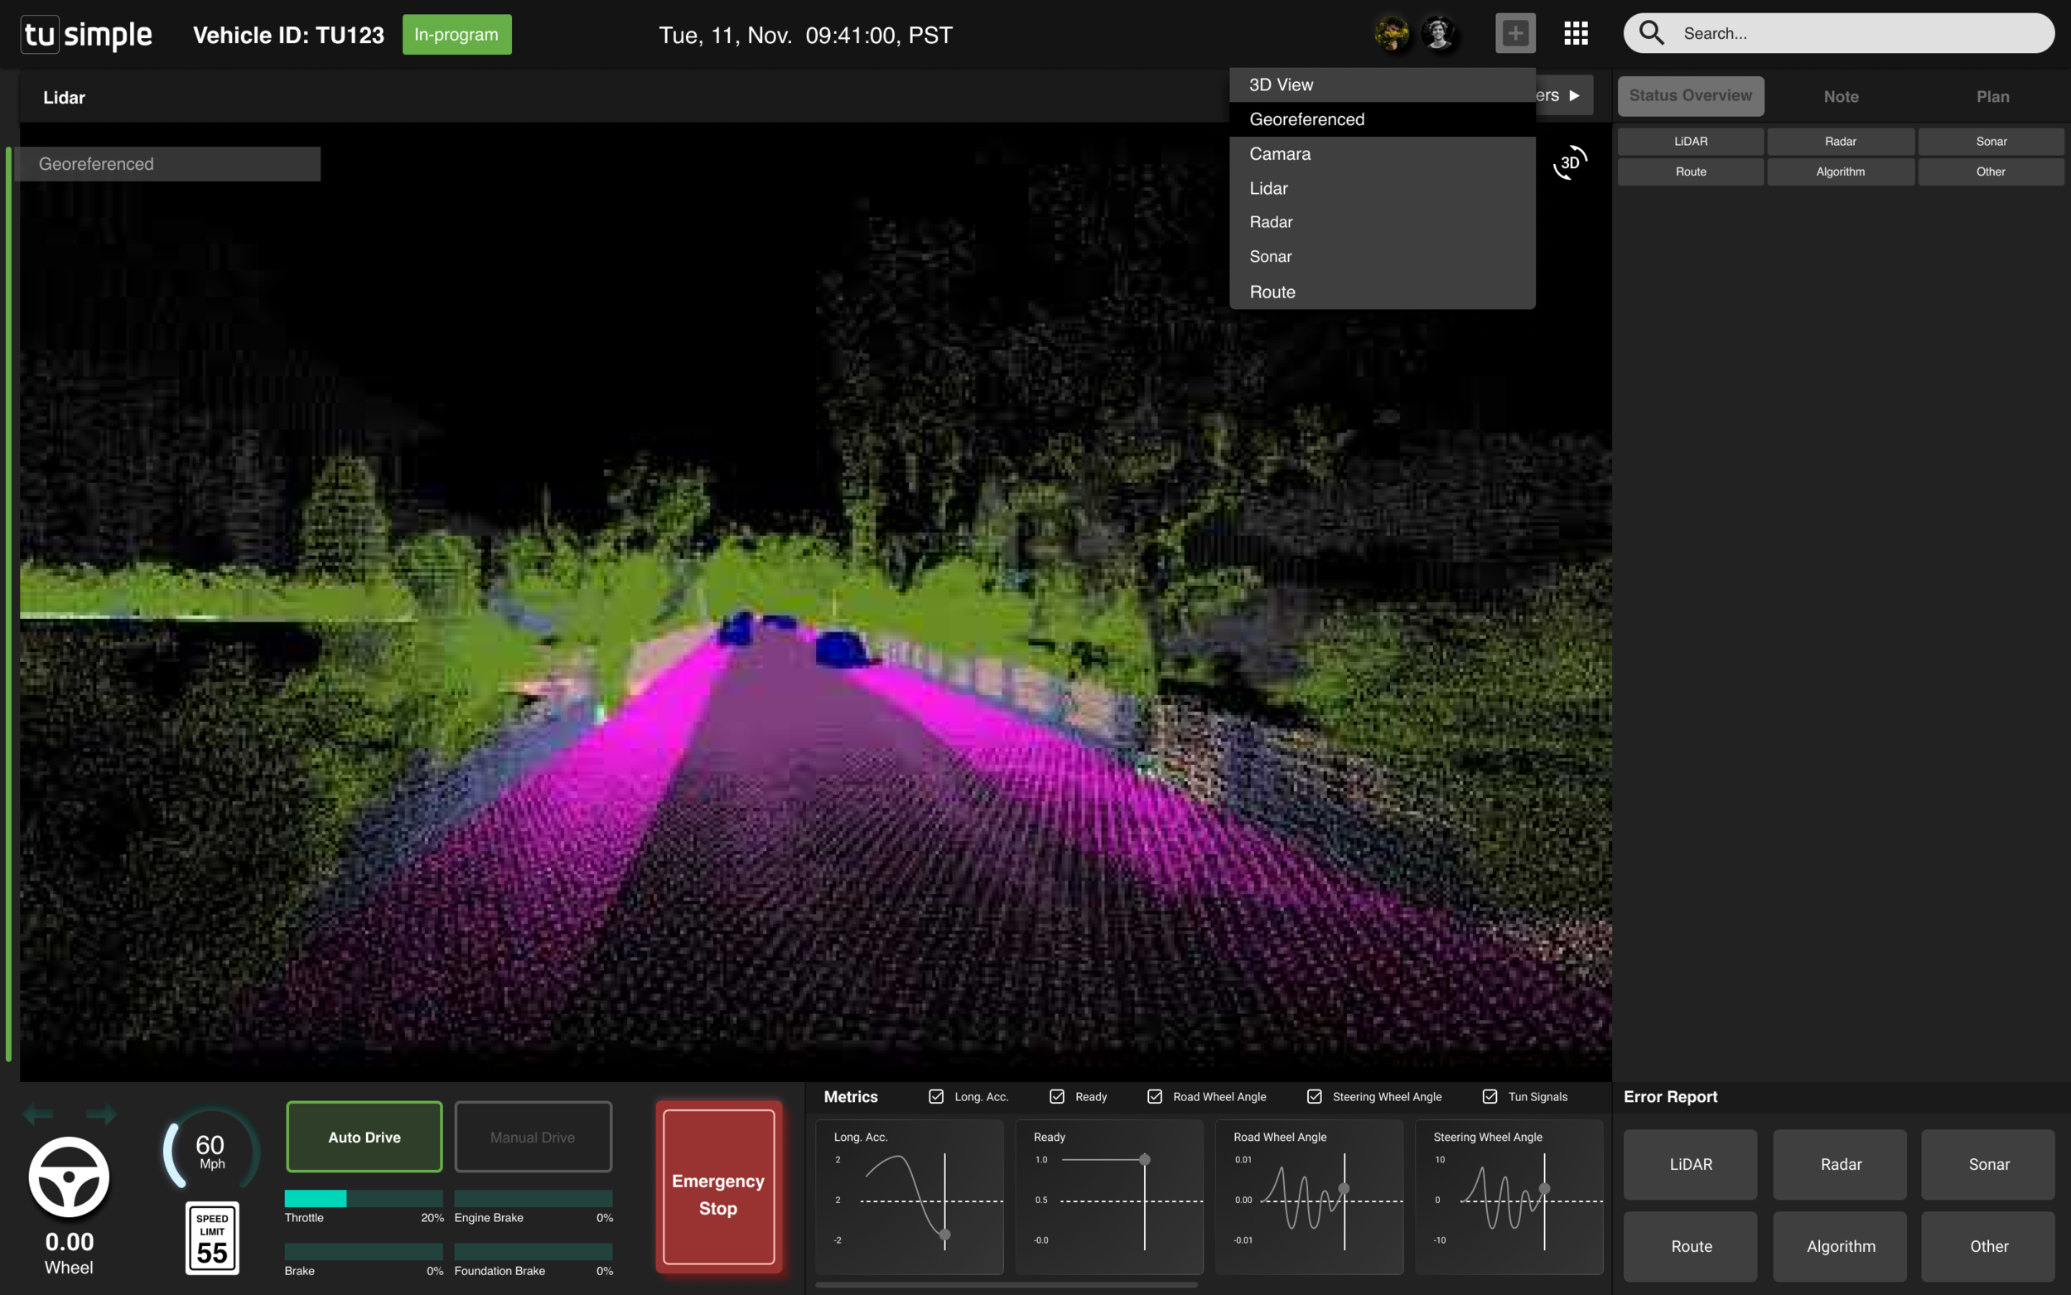Select Sonar from the menu
This screenshot has height=1295, width=2071.
click(1382, 256)
